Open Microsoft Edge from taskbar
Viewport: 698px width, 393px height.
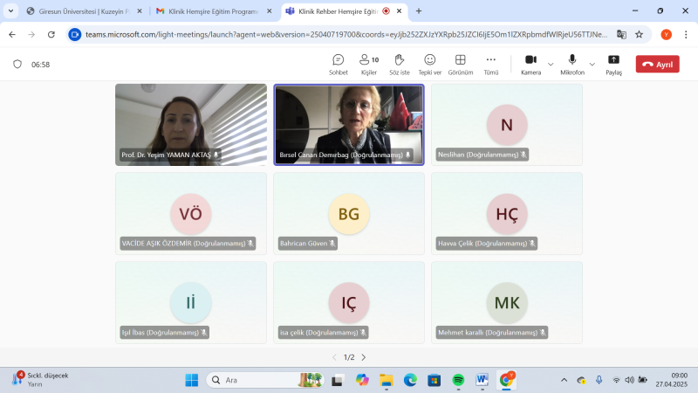click(410, 380)
